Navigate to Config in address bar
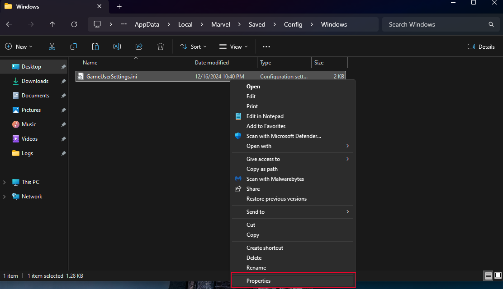This screenshot has height=289, width=503. 293,24
